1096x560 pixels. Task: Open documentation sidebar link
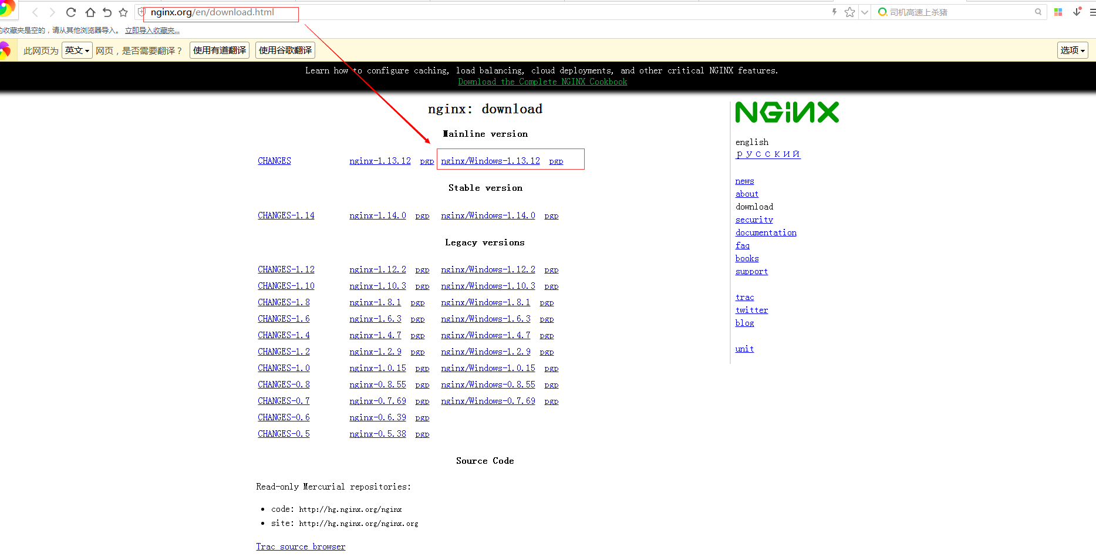click(x=765, y=233)
